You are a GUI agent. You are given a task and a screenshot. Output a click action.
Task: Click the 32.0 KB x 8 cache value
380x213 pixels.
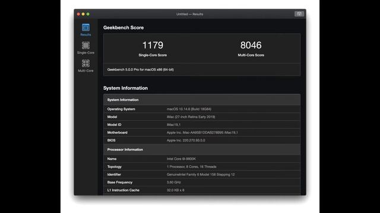pyautogui.click(x=175, y=190)
